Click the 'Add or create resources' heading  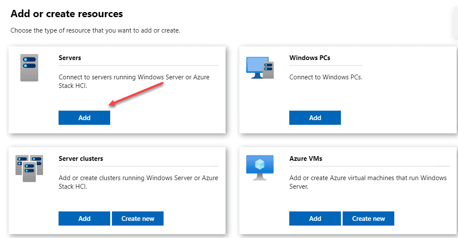(67, 14)
